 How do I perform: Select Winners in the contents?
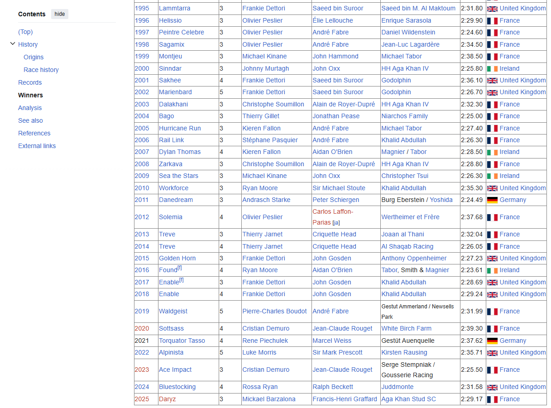tap(30, 95)
